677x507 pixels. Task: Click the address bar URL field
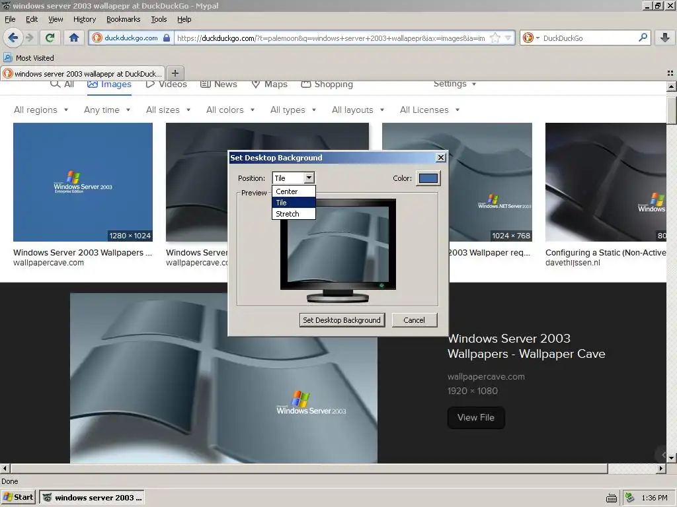tap(331, 38)
